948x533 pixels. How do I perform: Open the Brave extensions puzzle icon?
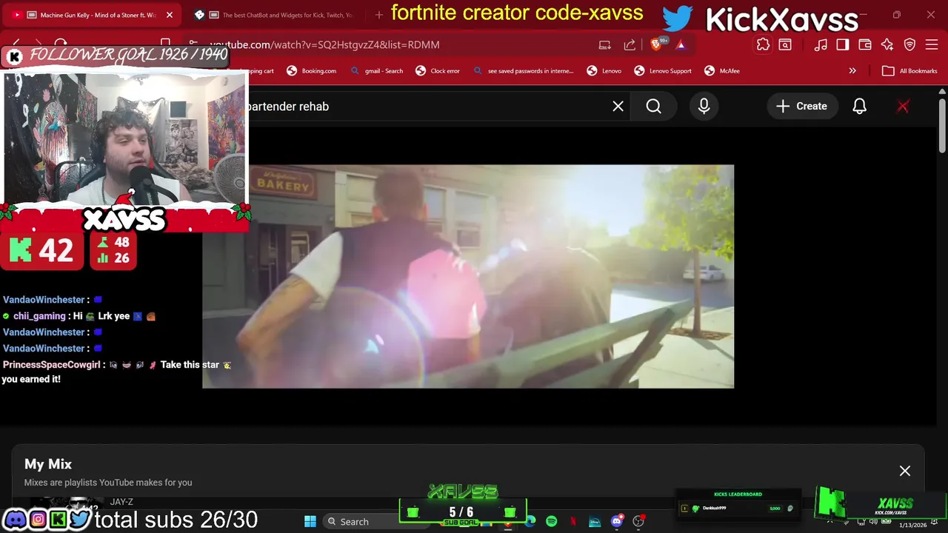763,44
